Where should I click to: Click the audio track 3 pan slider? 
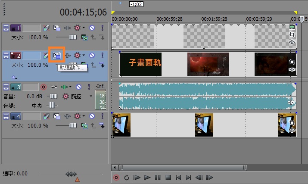[x=52, y=105]
